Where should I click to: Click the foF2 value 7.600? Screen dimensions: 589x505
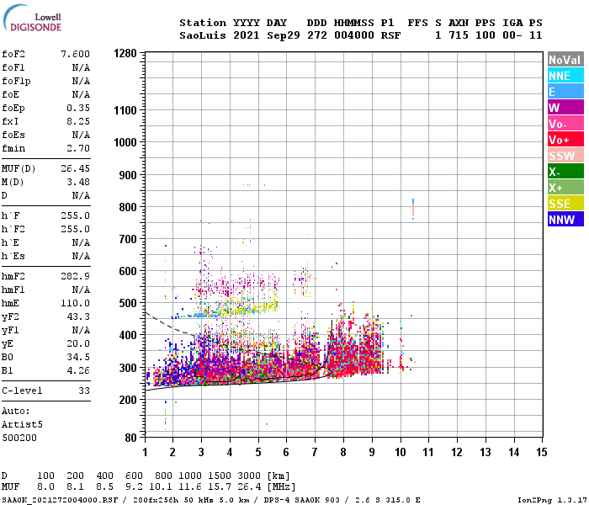click(75, 54)
